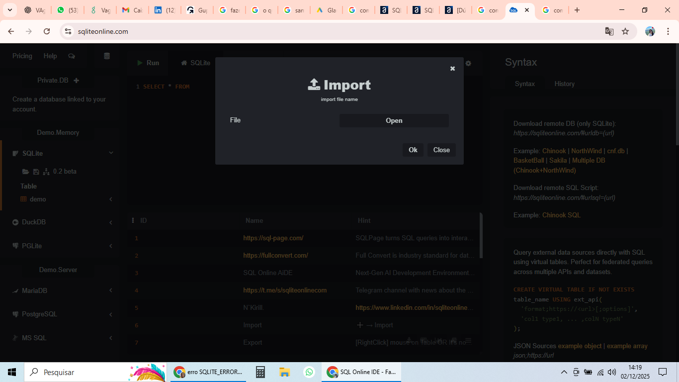Open the Calculator from the taskbar
This screenshot has width=679, height=382.
[x=260, y=372]
